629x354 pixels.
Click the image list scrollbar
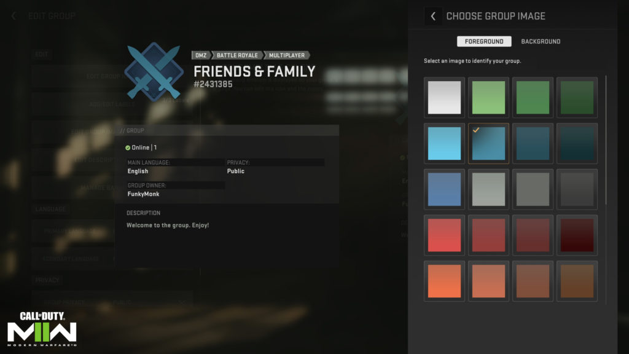click(606, 141)
